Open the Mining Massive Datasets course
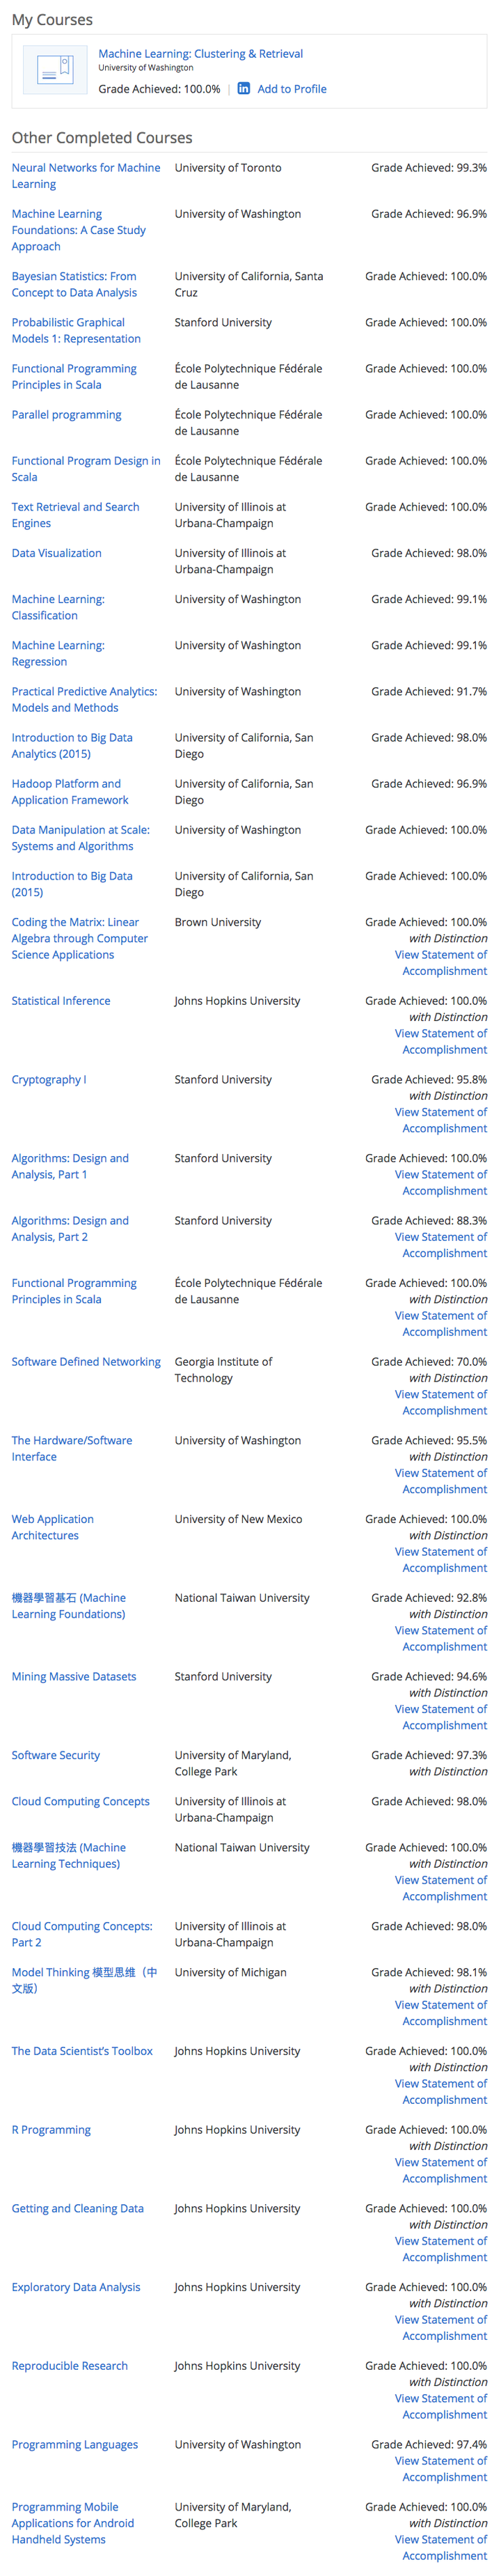 74,1677
